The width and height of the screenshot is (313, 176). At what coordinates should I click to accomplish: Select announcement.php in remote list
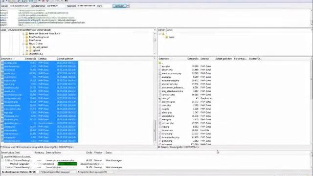point(172,73)
